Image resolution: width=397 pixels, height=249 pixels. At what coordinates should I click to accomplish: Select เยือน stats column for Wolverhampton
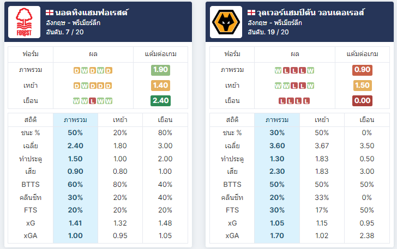[x=367, y=120]
